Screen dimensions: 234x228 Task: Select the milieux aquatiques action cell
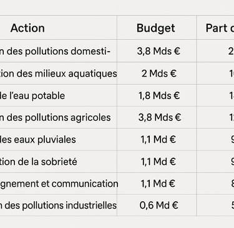point(58,74)
